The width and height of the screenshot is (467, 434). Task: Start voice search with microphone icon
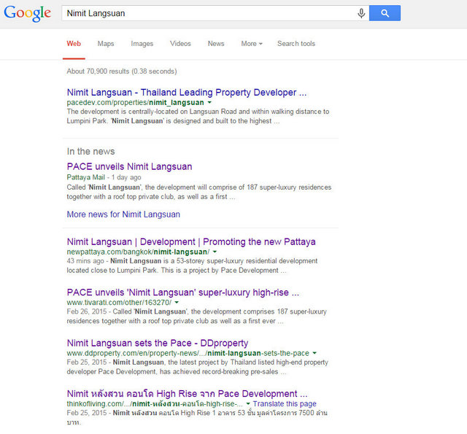[361, 13]
